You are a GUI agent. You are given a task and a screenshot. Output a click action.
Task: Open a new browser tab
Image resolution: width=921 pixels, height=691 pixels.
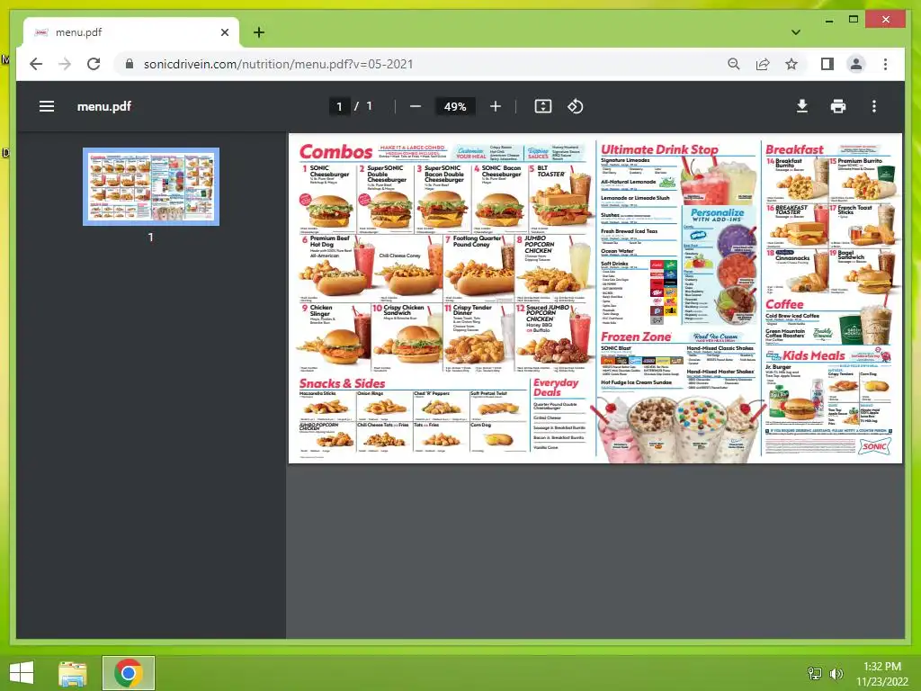(259, 32)
